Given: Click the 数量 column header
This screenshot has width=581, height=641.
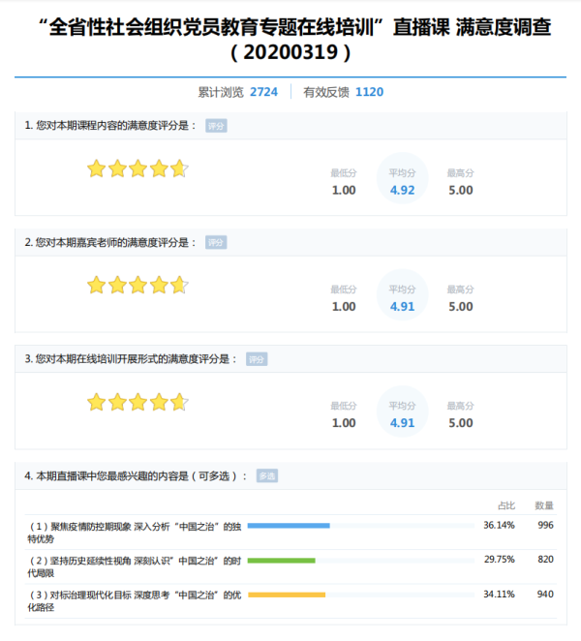Looking at the screenshot, I should pyautogui.click(x=544, y=504).
